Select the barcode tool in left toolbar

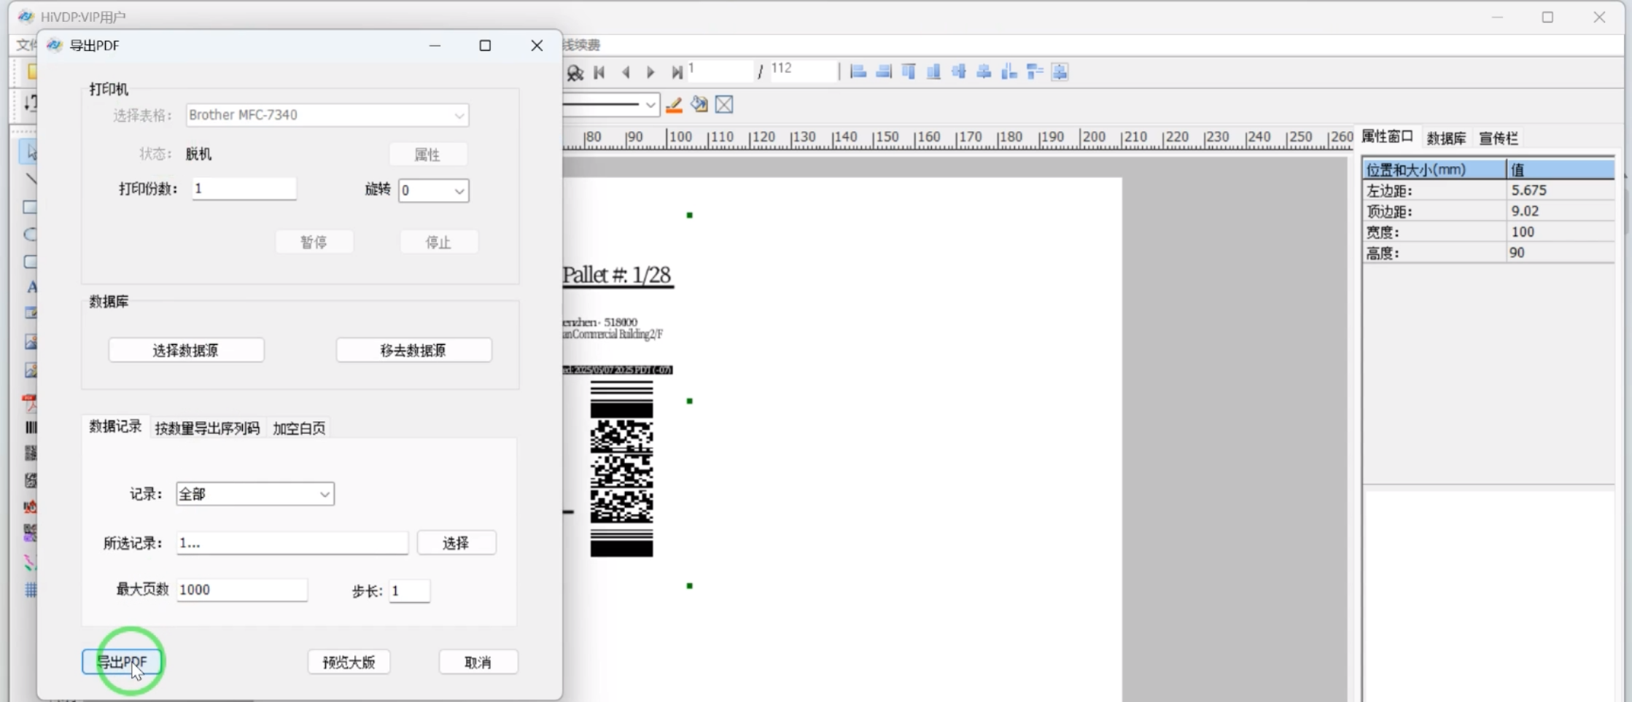click(x=31, y=428)
